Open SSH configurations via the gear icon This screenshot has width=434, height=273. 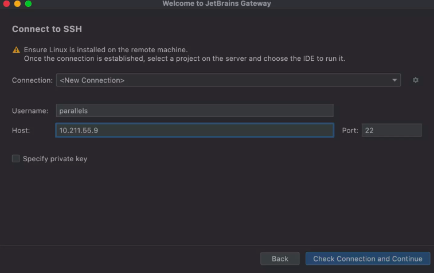(x=416, y=80)
